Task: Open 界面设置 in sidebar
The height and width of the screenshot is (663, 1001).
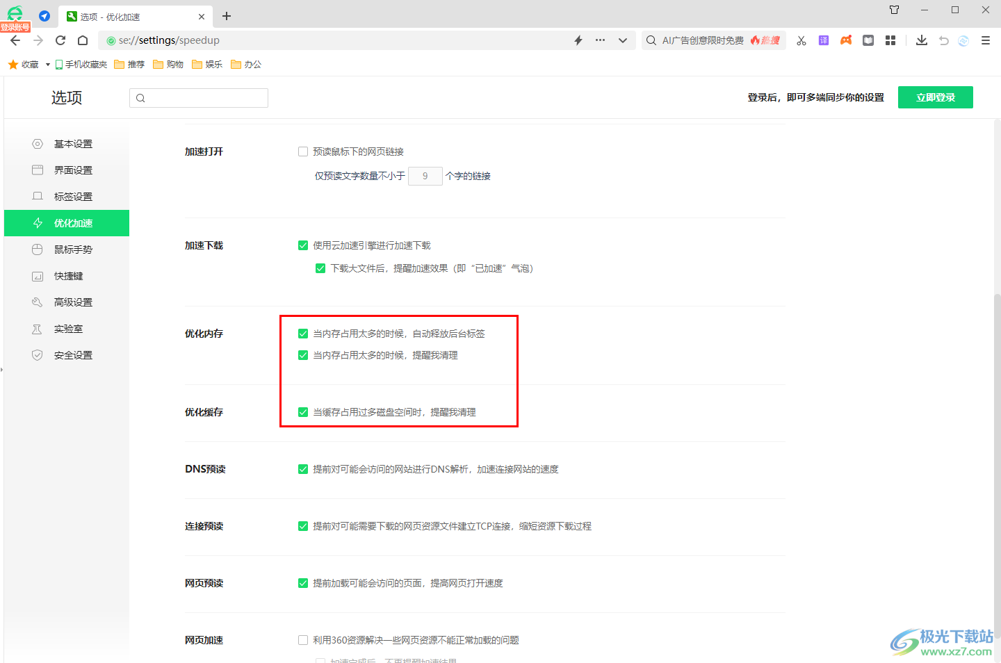Action: 67,170
